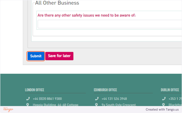Click the London office location pin icon
Screen dimensions: 182x113
[28, 105]
